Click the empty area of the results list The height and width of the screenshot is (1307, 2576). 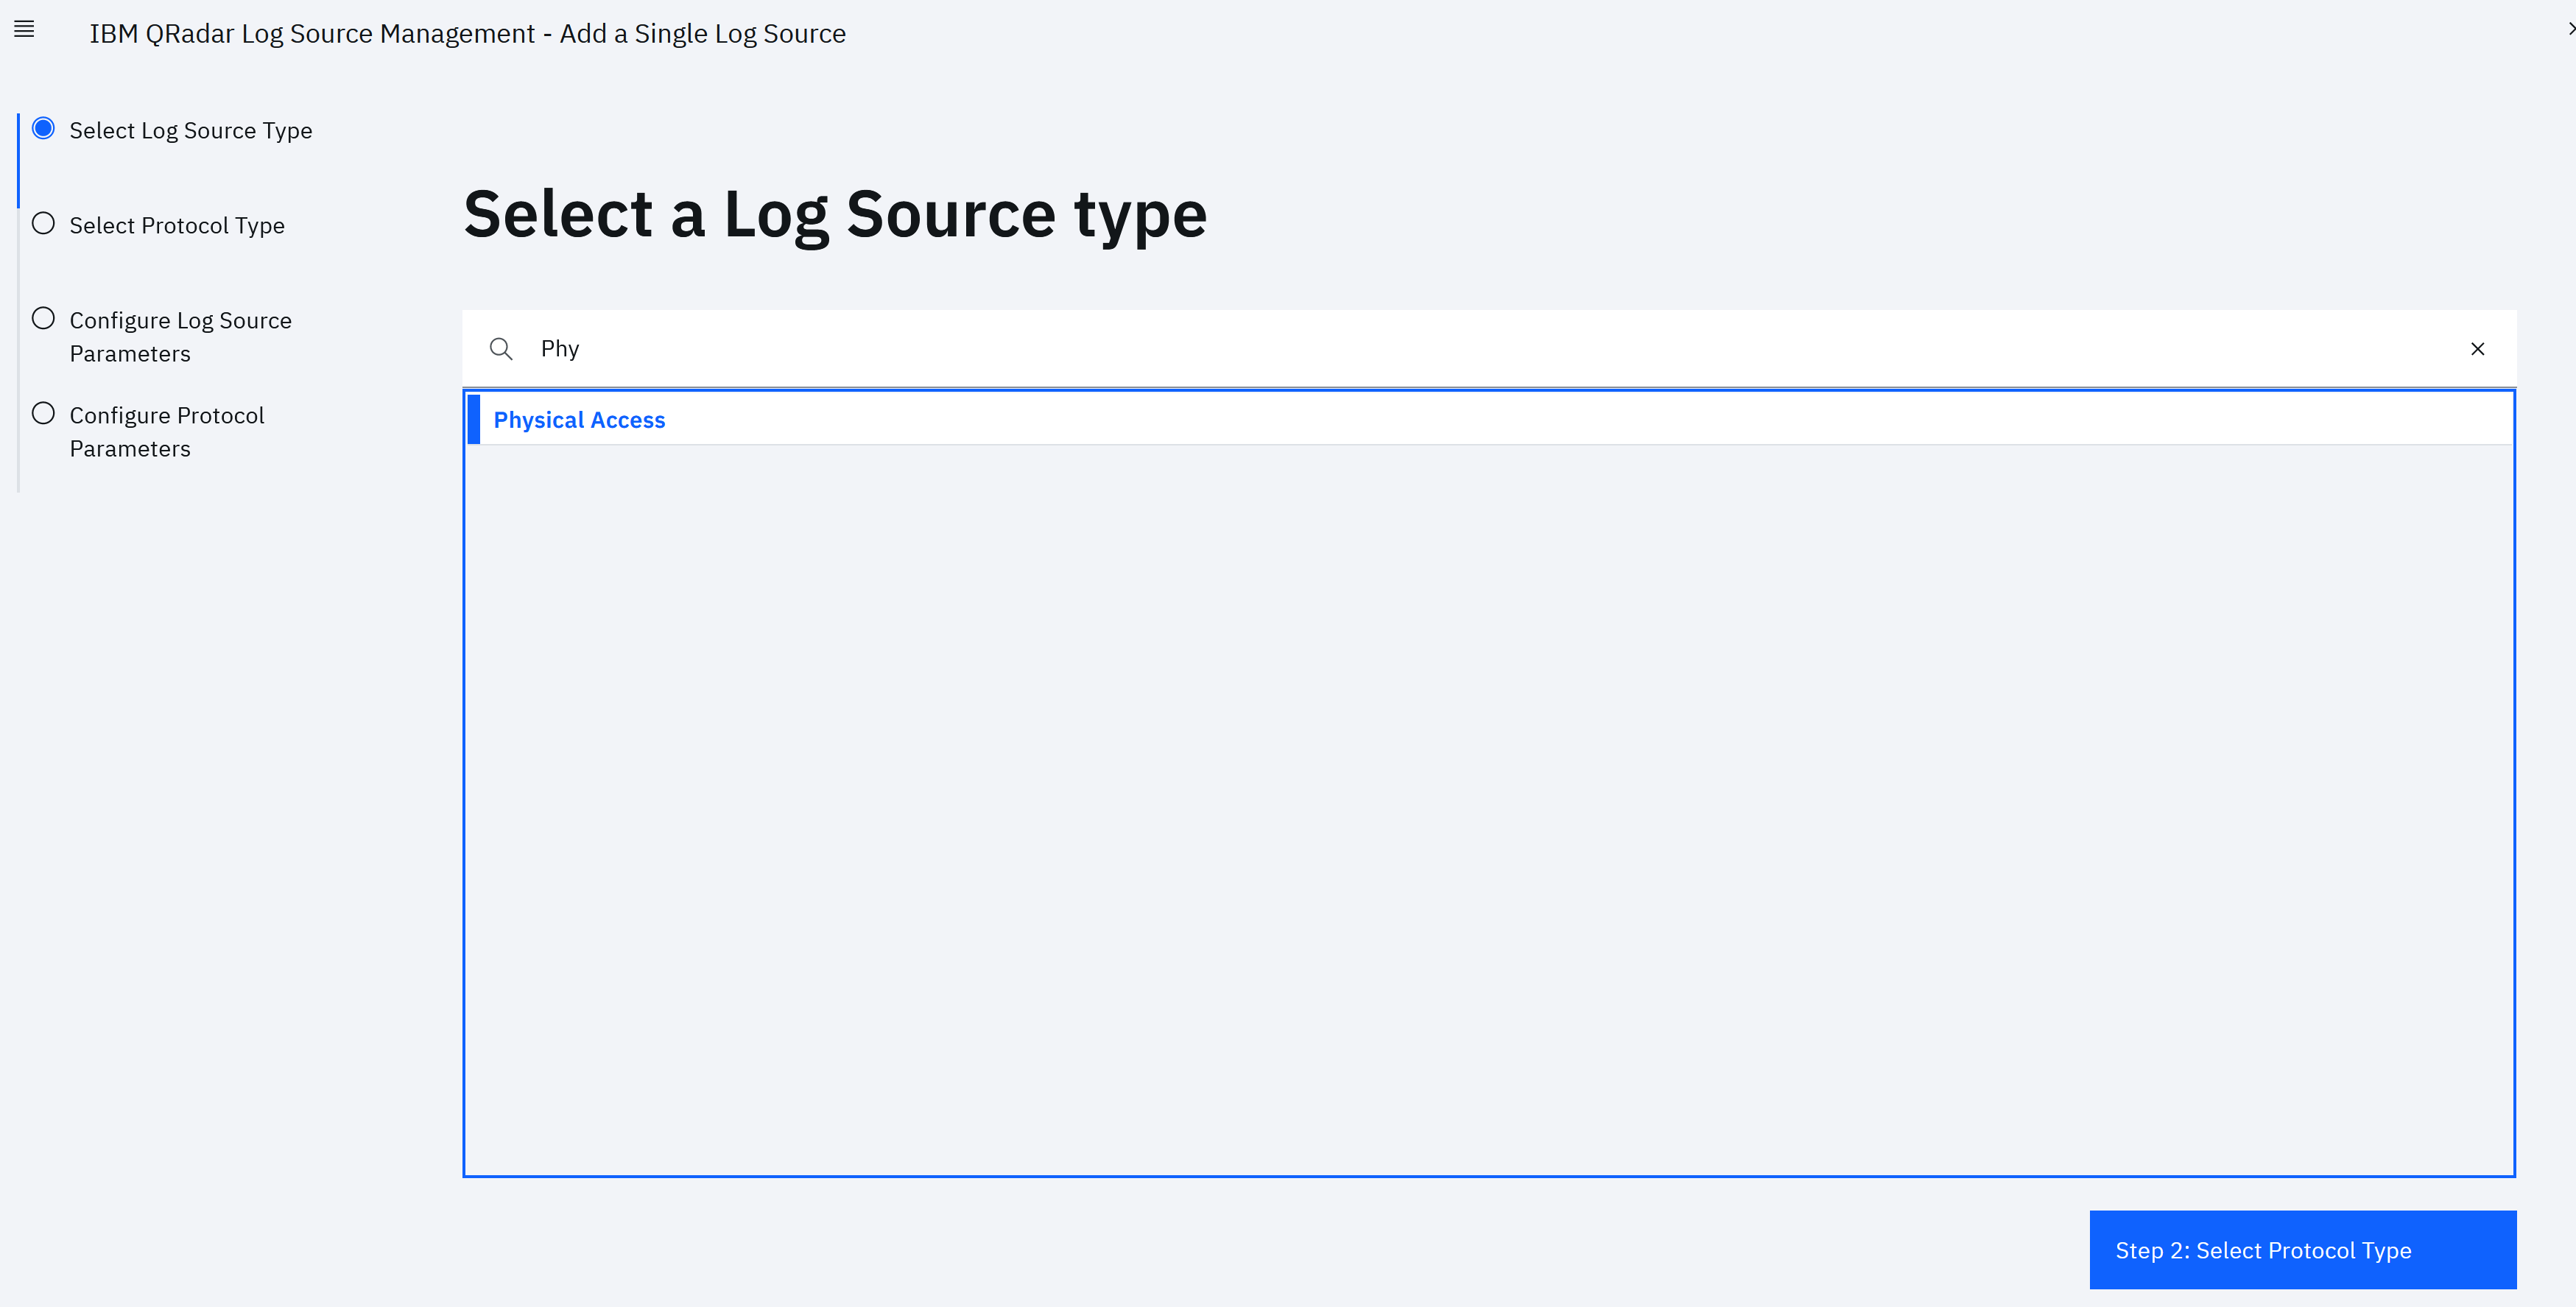click(x=1489, y=810)
